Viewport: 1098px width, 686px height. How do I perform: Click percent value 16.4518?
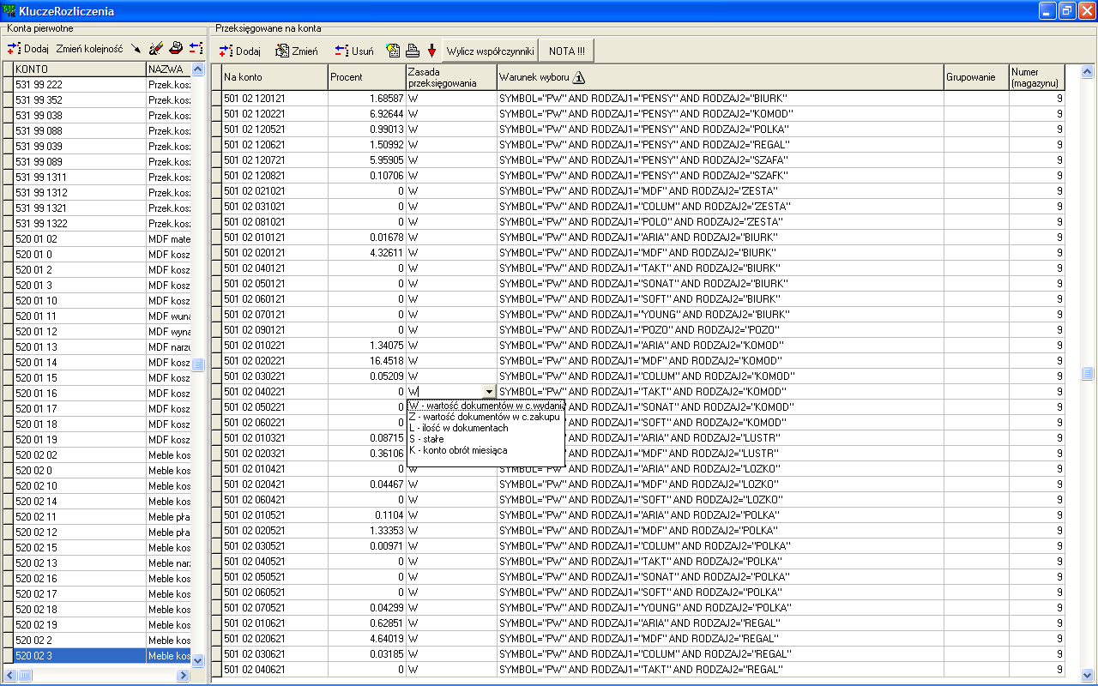click(x=367, y=360)
